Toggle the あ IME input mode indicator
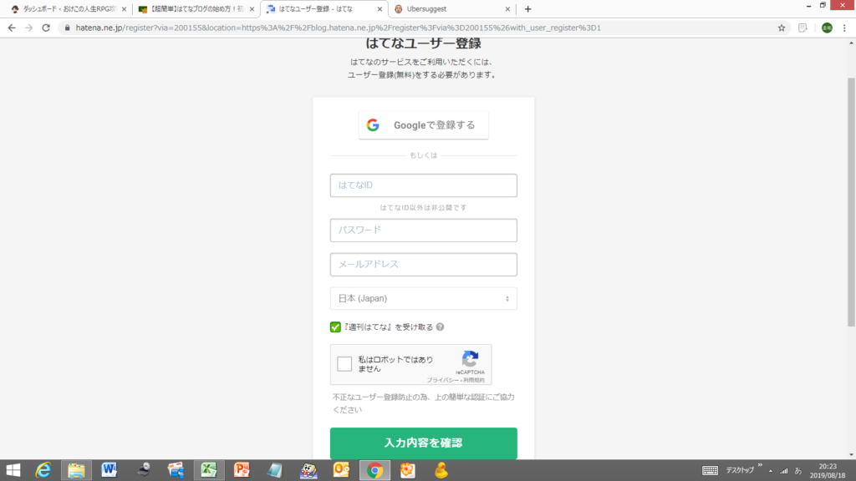The height and width of the screenshot is (481, 856). tap(798, 471)
